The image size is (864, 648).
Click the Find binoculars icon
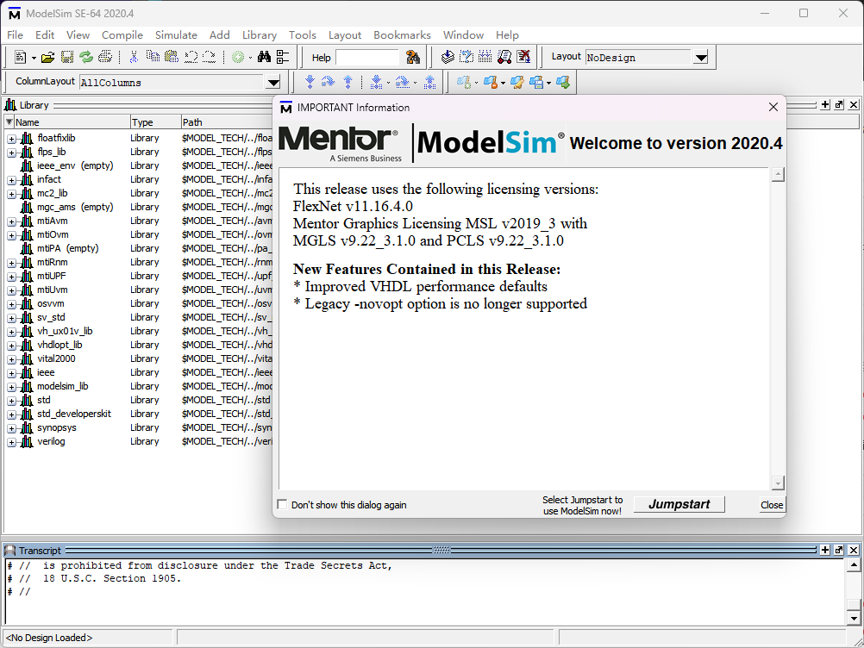(x=264, y=58)
